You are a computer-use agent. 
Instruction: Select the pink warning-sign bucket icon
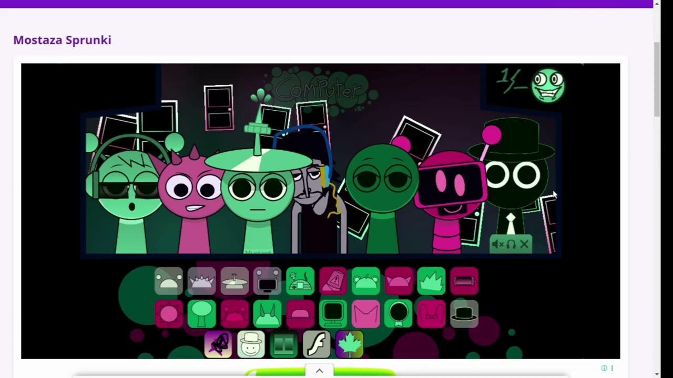coord(333,281)
